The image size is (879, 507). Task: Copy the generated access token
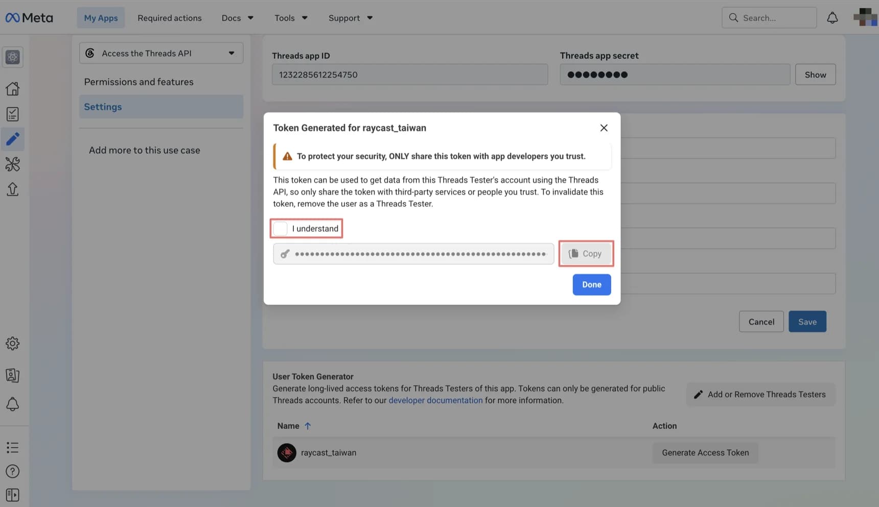[586, 254]
